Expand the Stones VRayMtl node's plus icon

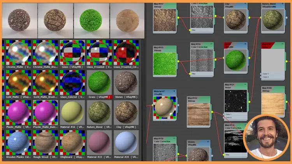(x=208, y=142)
